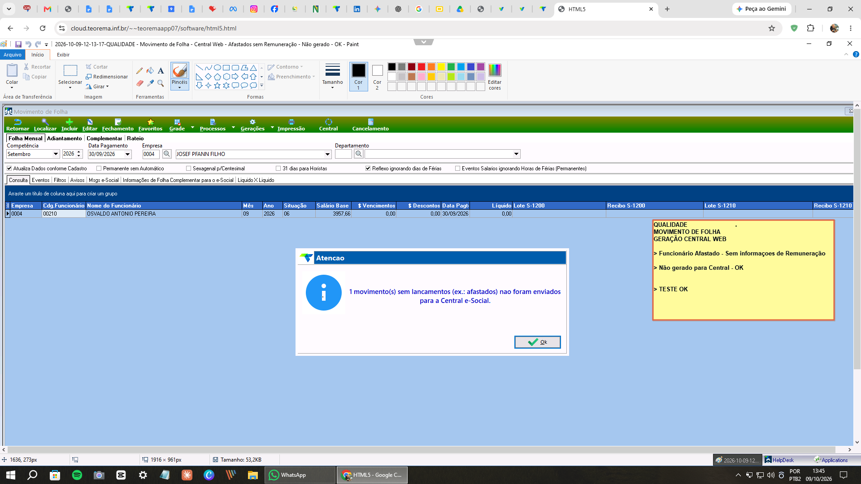Check 31 dias para Horistas

278,169
